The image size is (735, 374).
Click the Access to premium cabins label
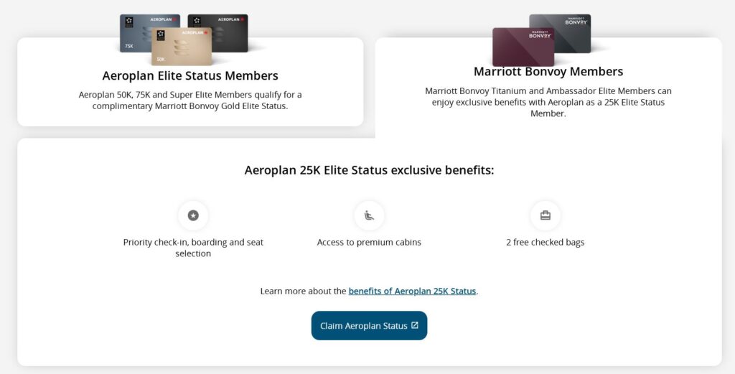(x=369, y=242)
